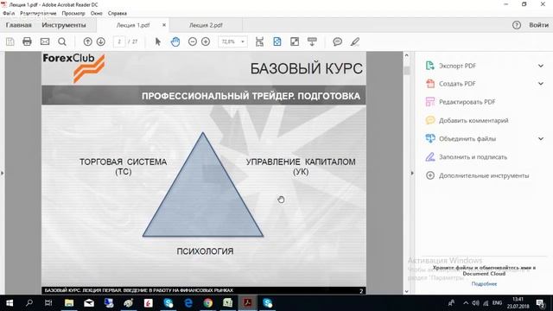
Task: Click the Подробнее link
Action: coord(484,284)
